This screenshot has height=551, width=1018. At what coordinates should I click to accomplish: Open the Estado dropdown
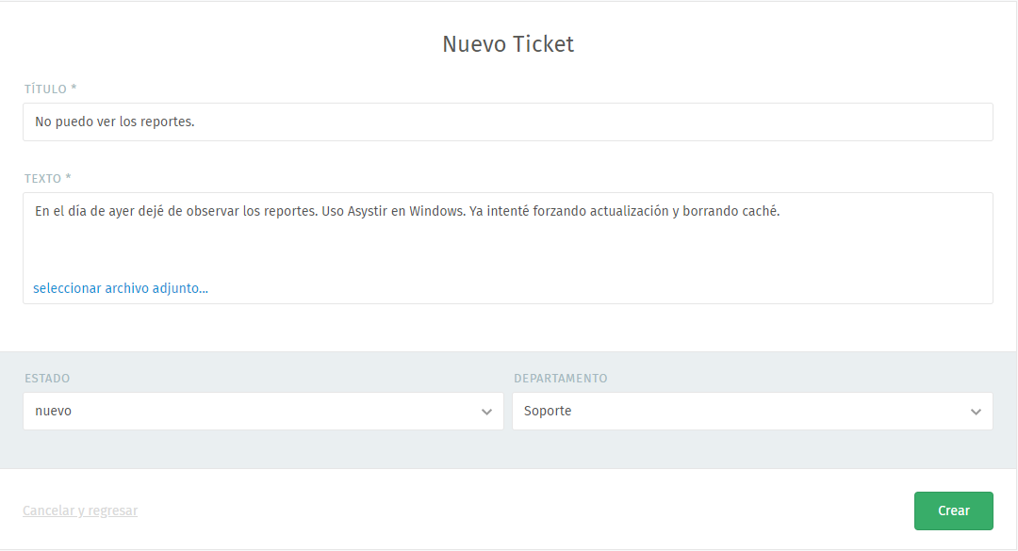point(263,412)
